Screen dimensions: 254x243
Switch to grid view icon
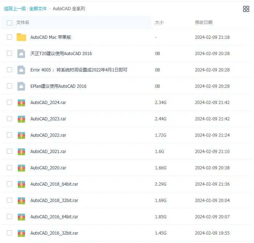246,9
